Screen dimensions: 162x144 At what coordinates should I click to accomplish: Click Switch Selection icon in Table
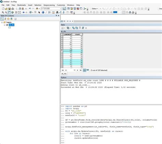click(77, 28)
